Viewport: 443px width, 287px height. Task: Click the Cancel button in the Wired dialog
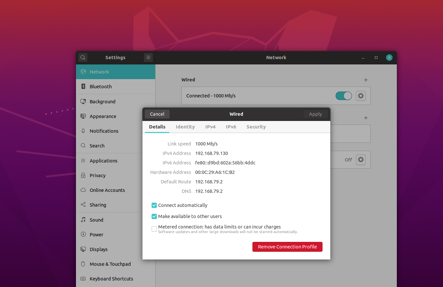tap(157, 114)
